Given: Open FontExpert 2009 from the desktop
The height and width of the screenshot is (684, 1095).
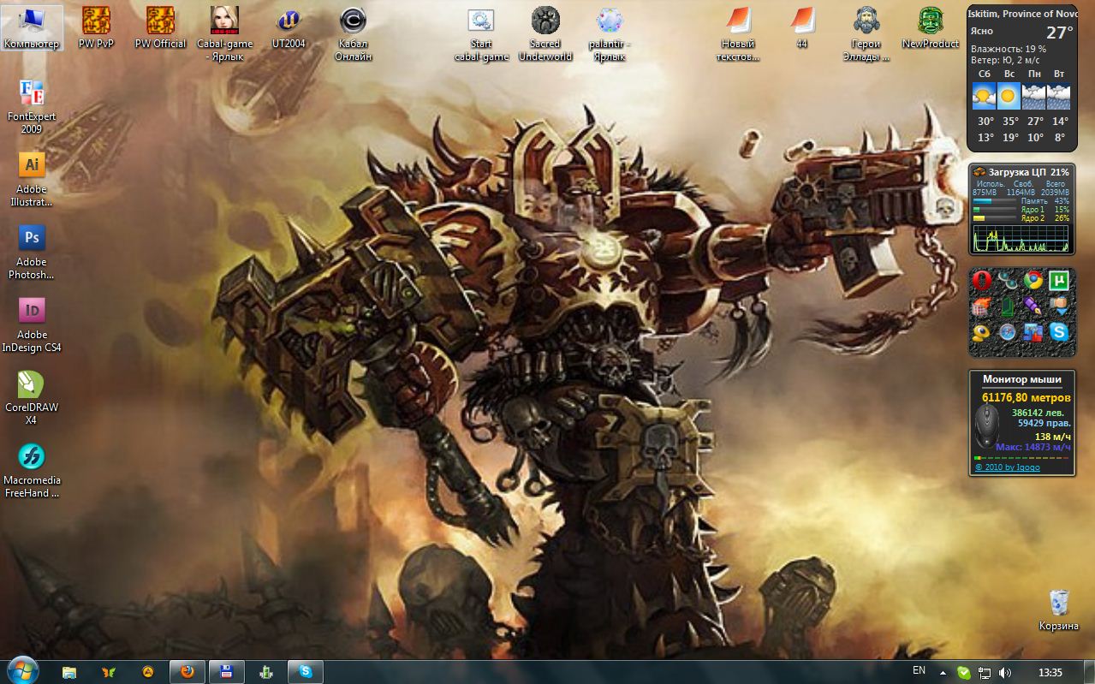Looking at the screenshot, I should pos(32,92).
